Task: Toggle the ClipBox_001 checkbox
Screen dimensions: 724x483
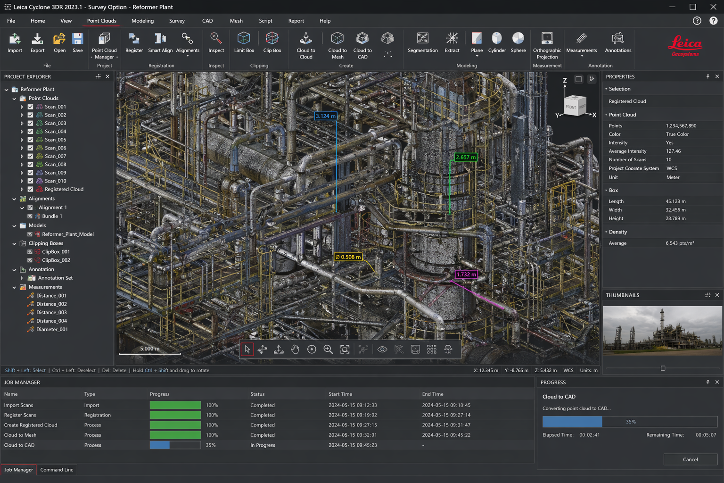Action: point(30,252)
